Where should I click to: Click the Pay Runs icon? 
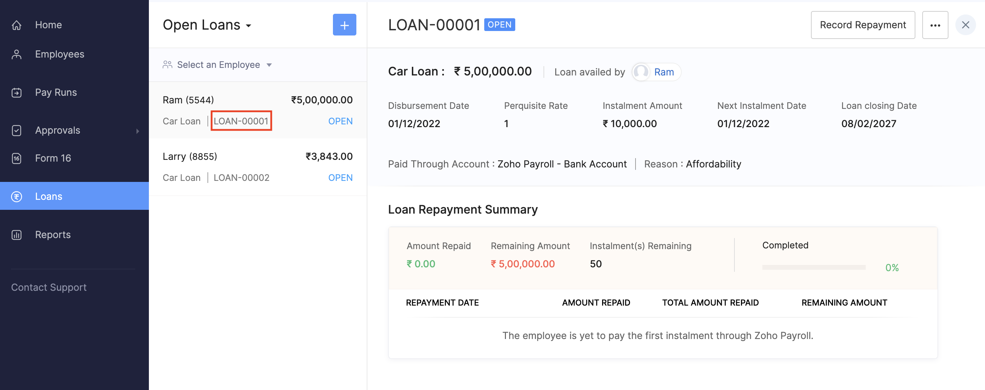[x=17, y=93]
